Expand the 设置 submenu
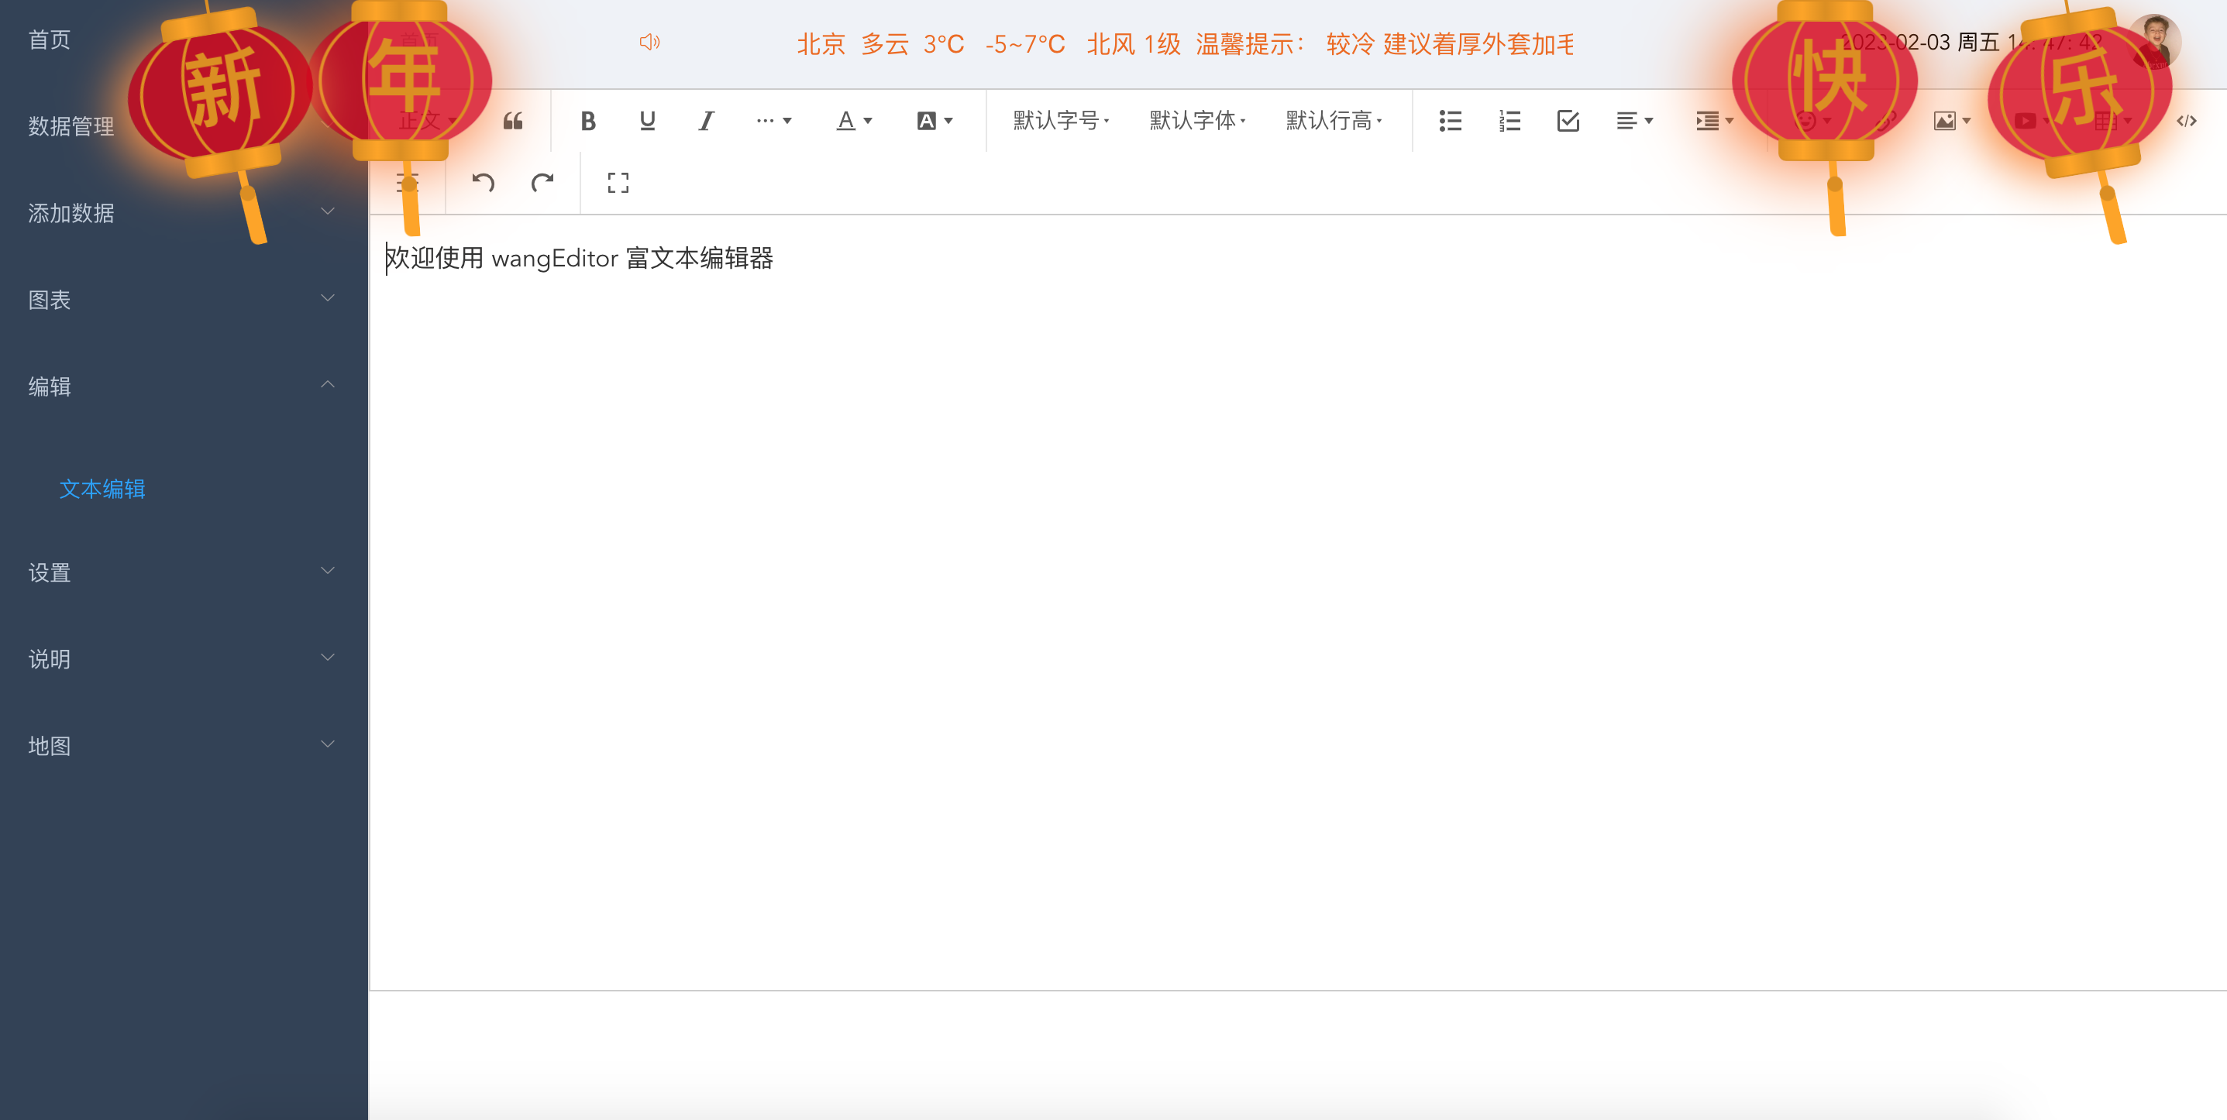2227x1120 pixels. (x=184, y=572)
